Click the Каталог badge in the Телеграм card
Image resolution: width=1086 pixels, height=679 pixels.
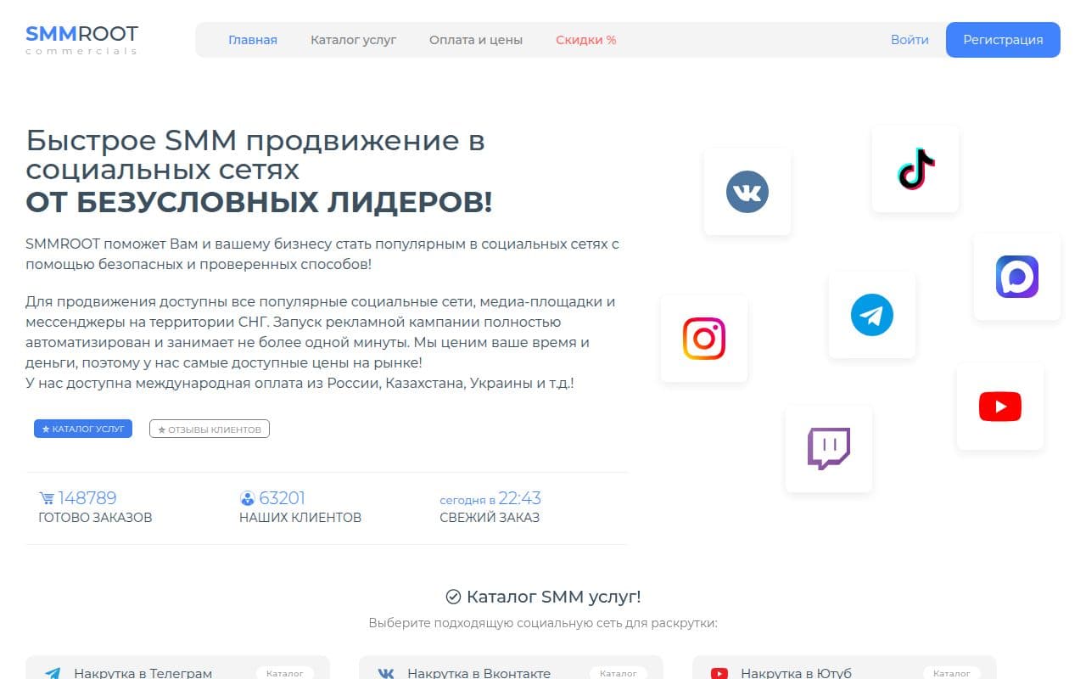point(285,673)
